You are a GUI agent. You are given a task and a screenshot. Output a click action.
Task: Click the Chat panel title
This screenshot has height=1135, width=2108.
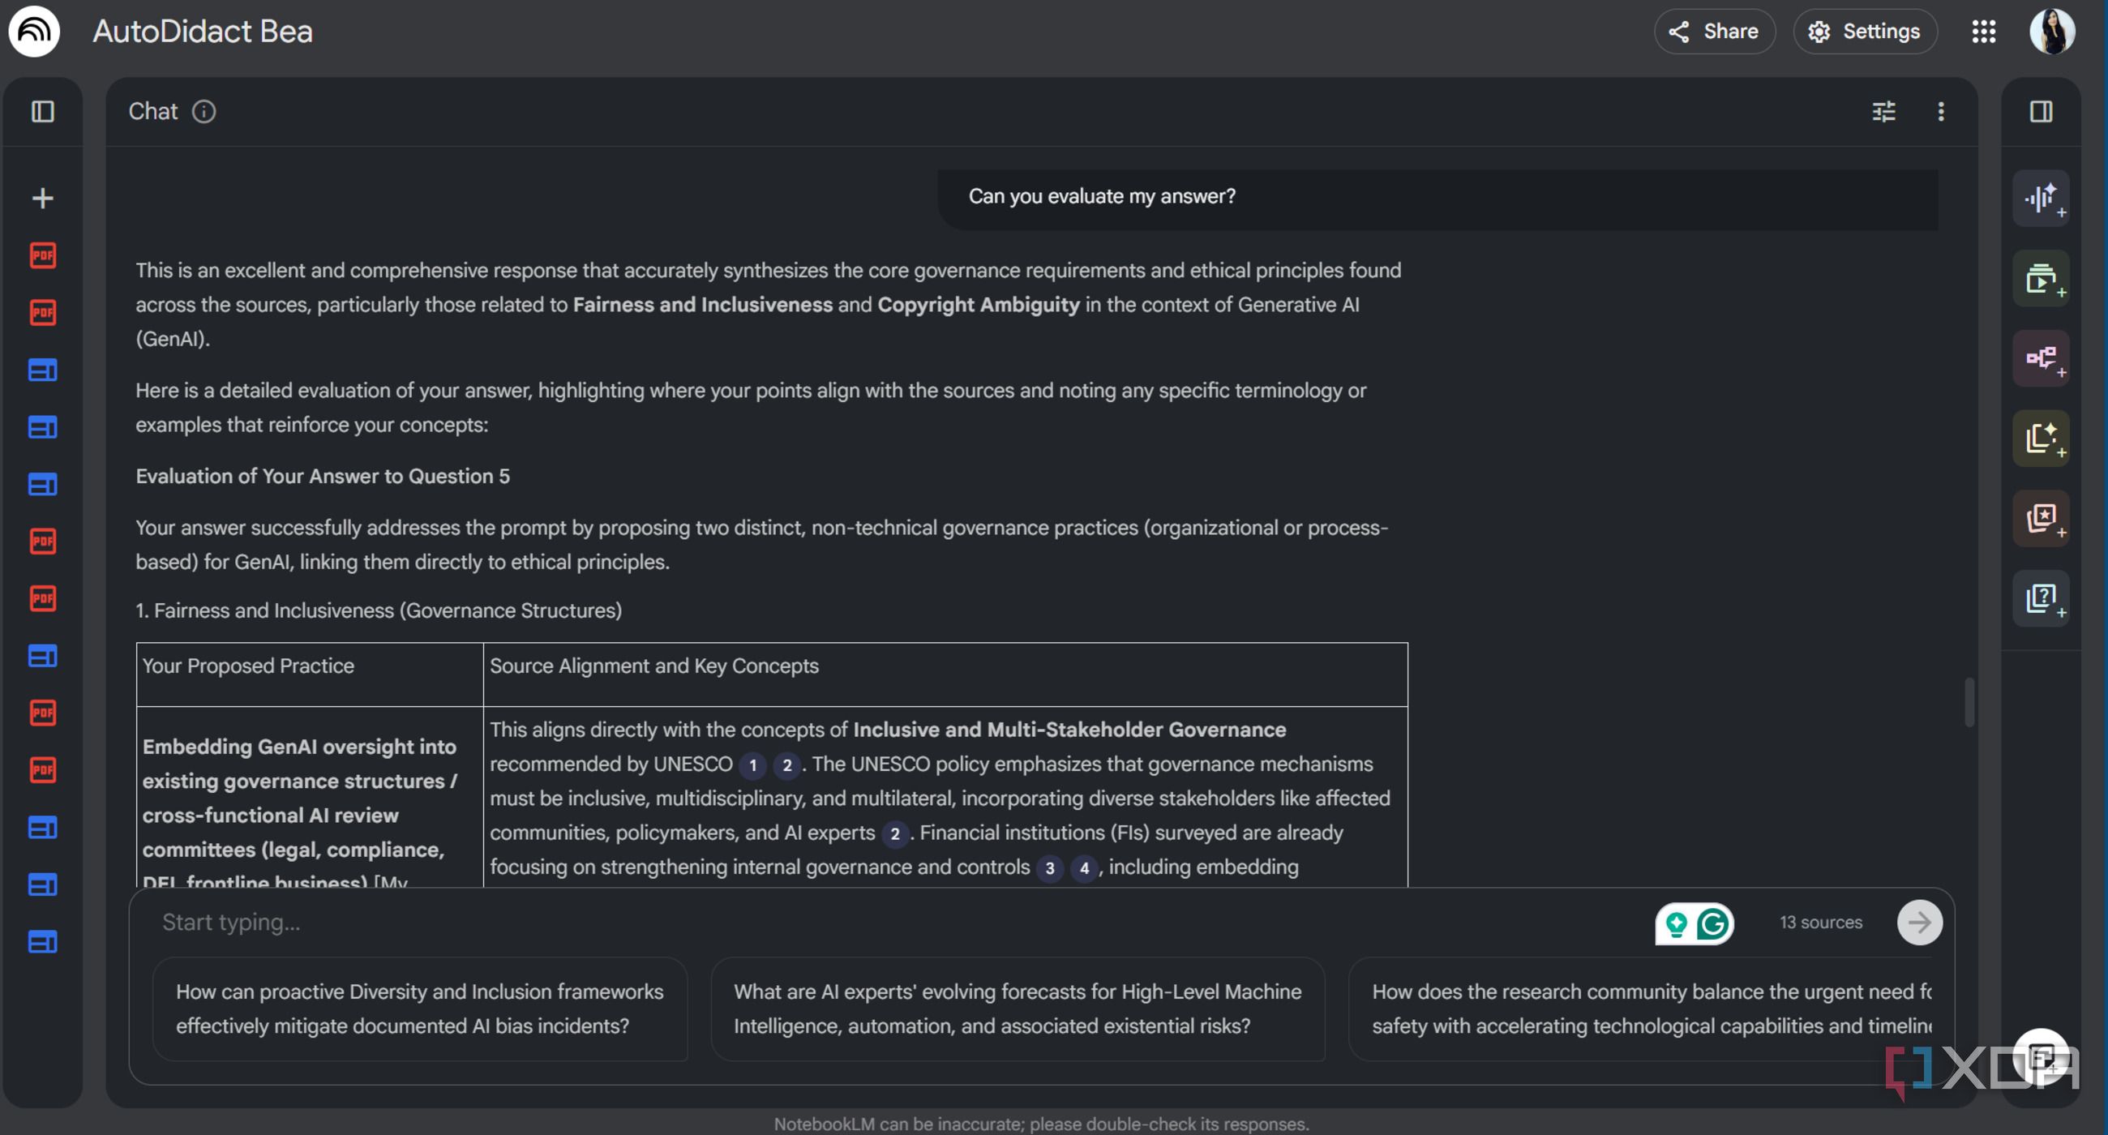[x=152, y=111]
